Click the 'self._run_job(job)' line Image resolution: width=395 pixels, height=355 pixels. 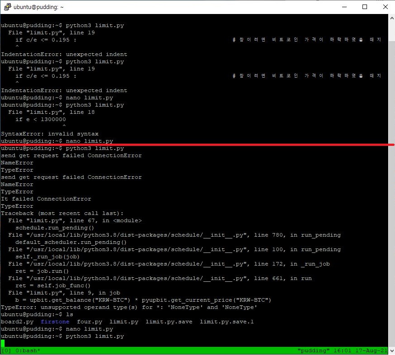[x=47, y=257]
